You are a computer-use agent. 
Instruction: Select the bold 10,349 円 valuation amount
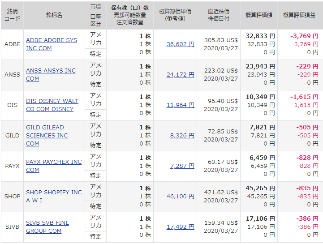[260, 97]
